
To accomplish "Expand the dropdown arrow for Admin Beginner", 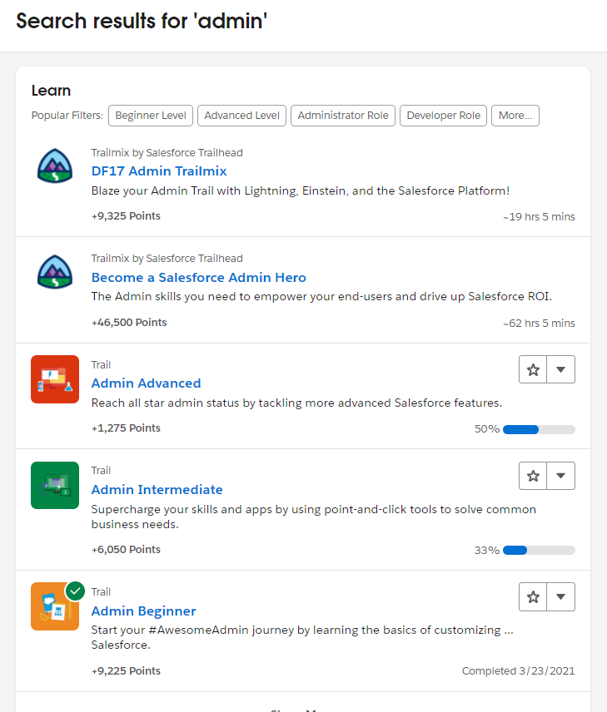I will pos(561,596).
